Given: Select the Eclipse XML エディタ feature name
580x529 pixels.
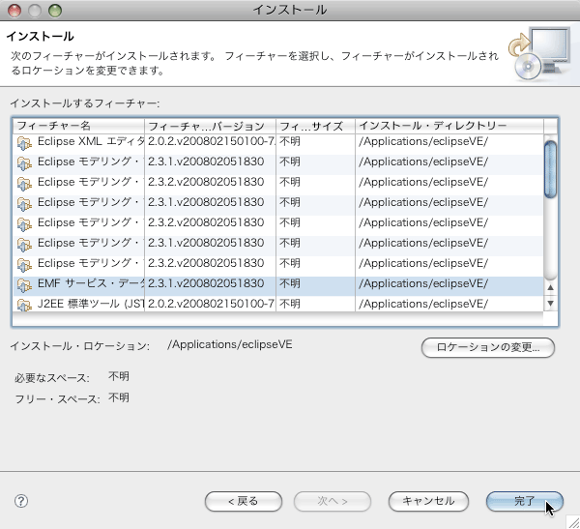Looking at the screenshot, I should [x=91, y=142].
